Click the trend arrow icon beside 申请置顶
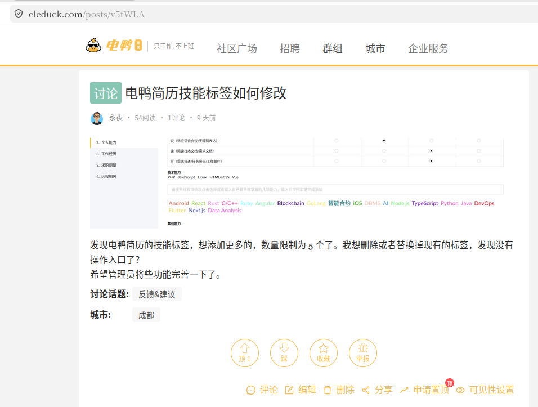This screenshot has width=538, height=407. pos(404,390)
